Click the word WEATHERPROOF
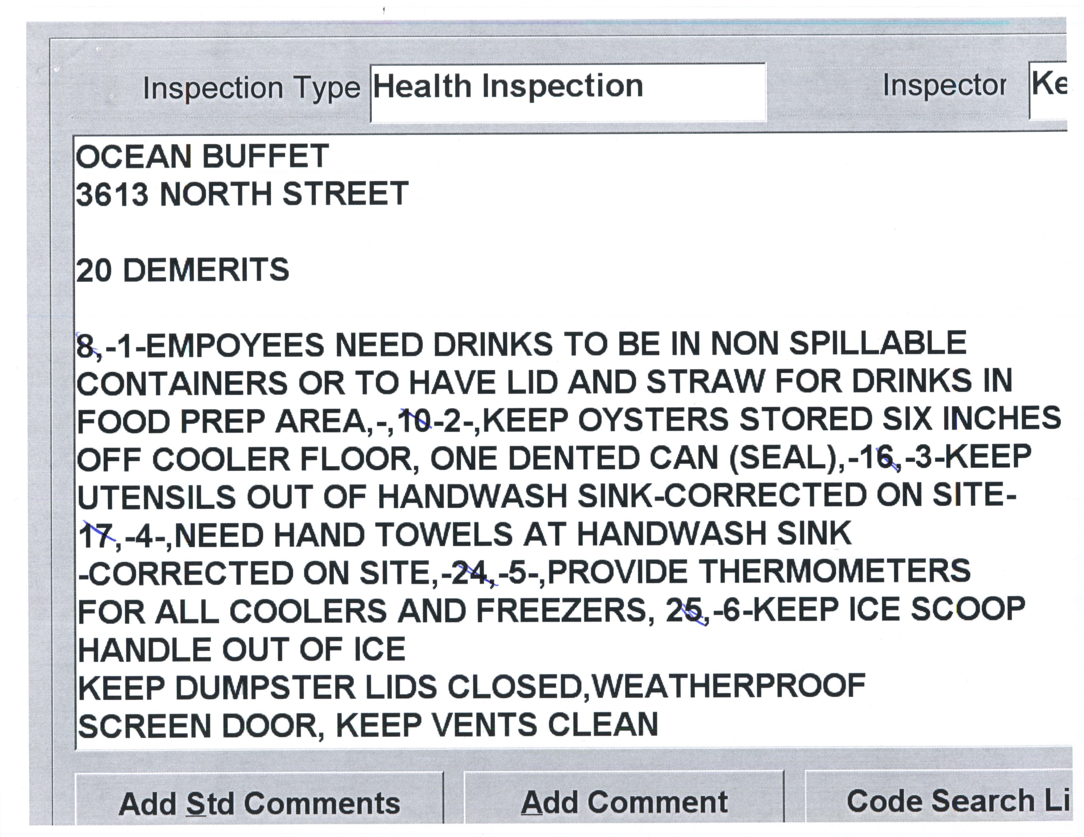The width and height of the screenshot is (1084, 837). 729,686
